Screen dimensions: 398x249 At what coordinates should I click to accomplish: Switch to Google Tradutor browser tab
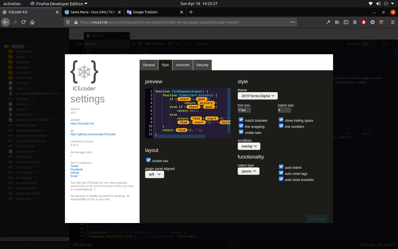pyautogui.click(x=155, y=12)
